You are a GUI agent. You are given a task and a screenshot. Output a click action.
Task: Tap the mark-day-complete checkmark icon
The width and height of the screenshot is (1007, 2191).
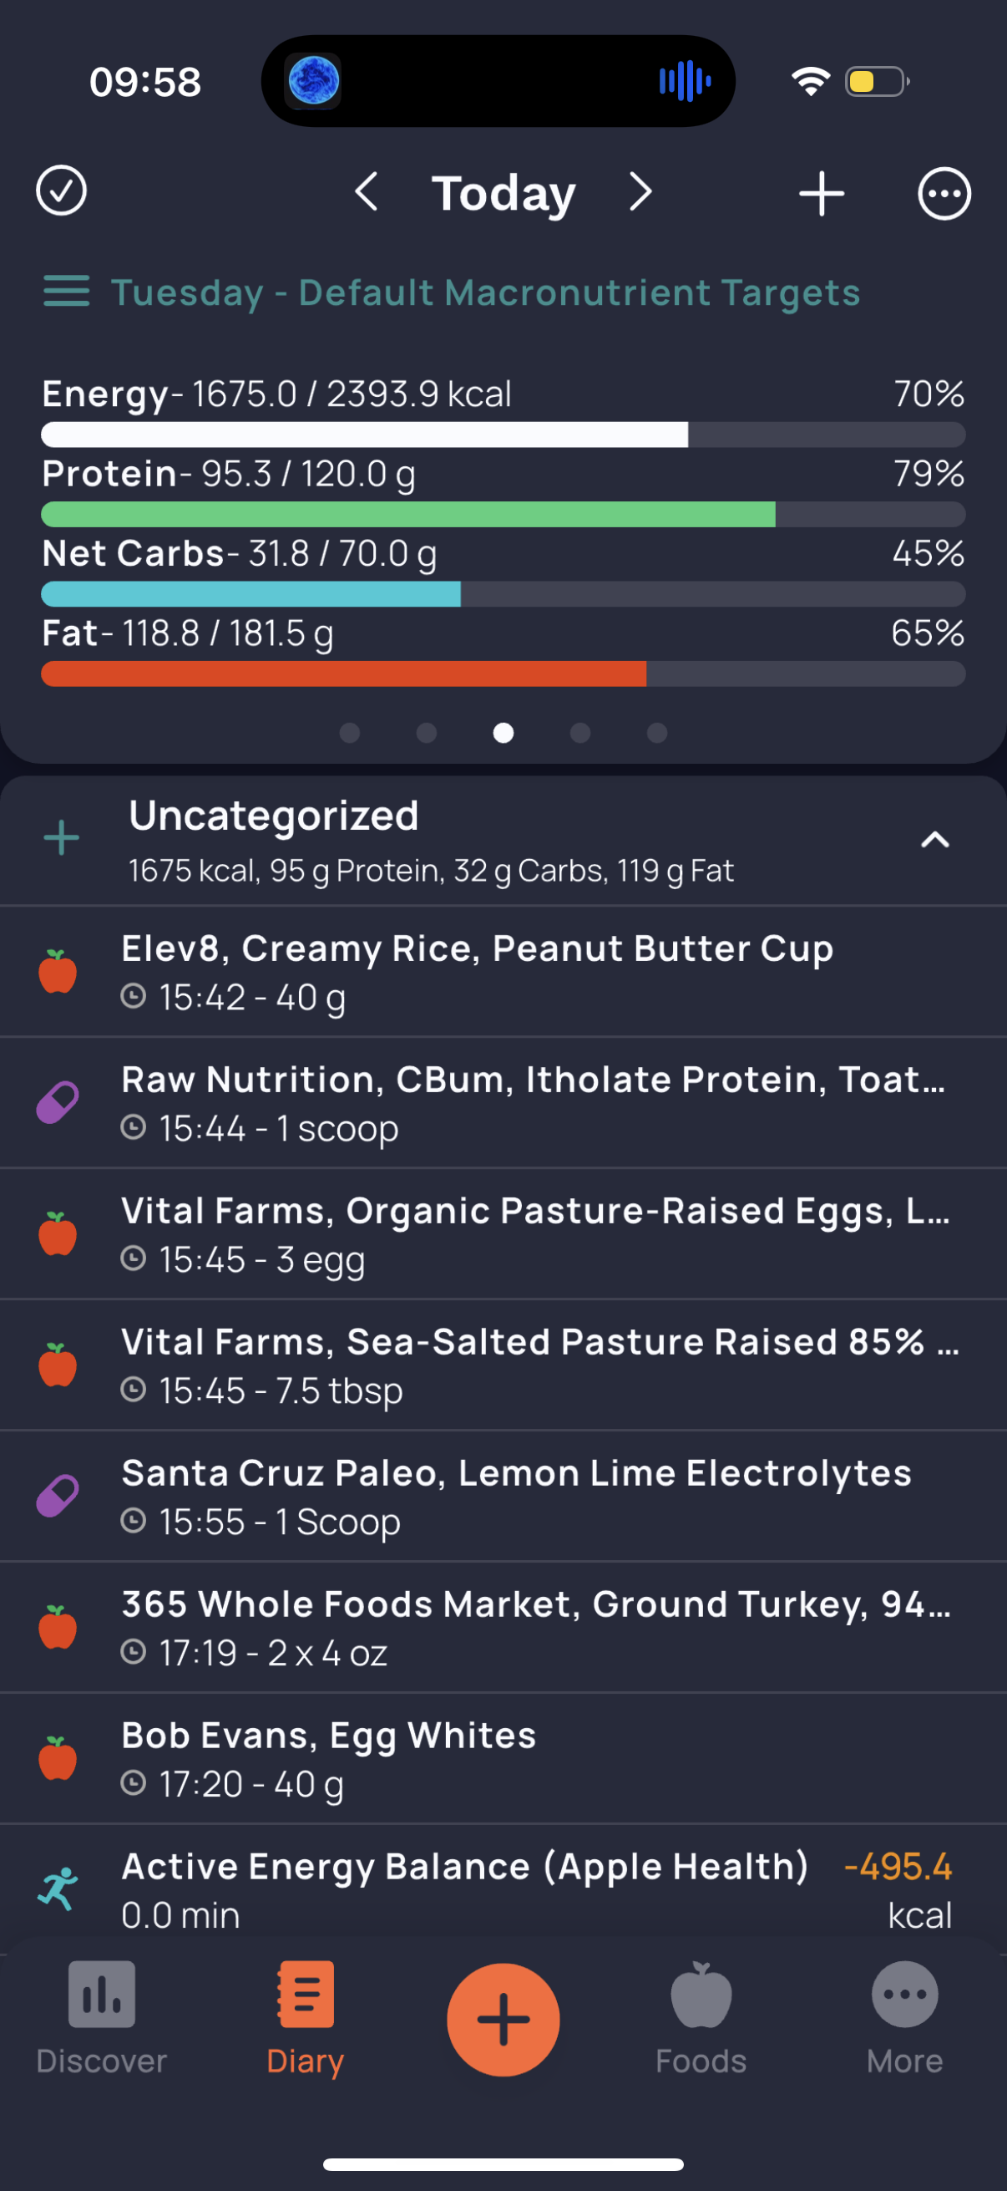click(61, 191)
